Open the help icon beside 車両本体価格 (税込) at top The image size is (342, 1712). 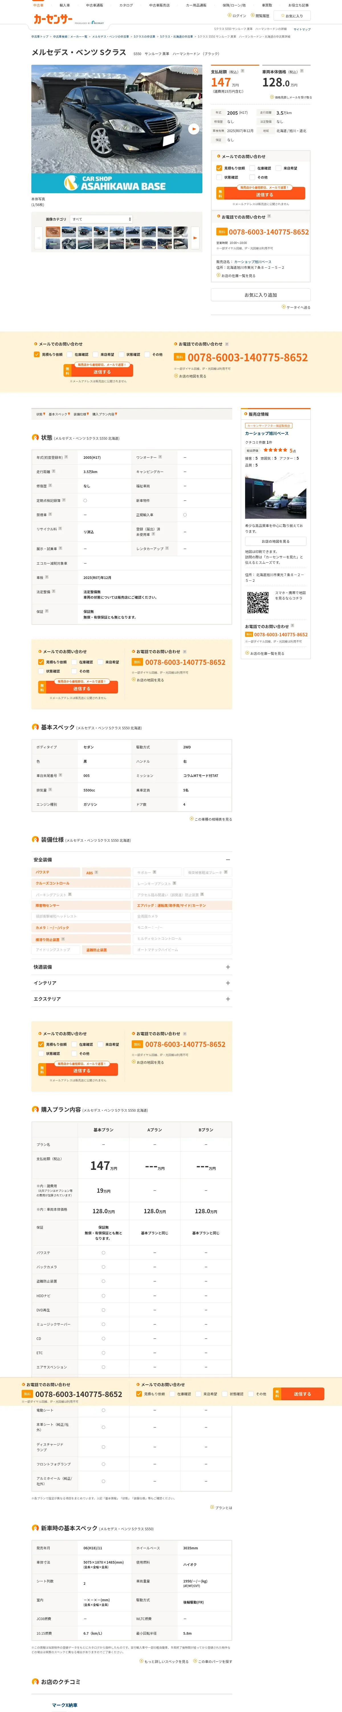point(302,71)
